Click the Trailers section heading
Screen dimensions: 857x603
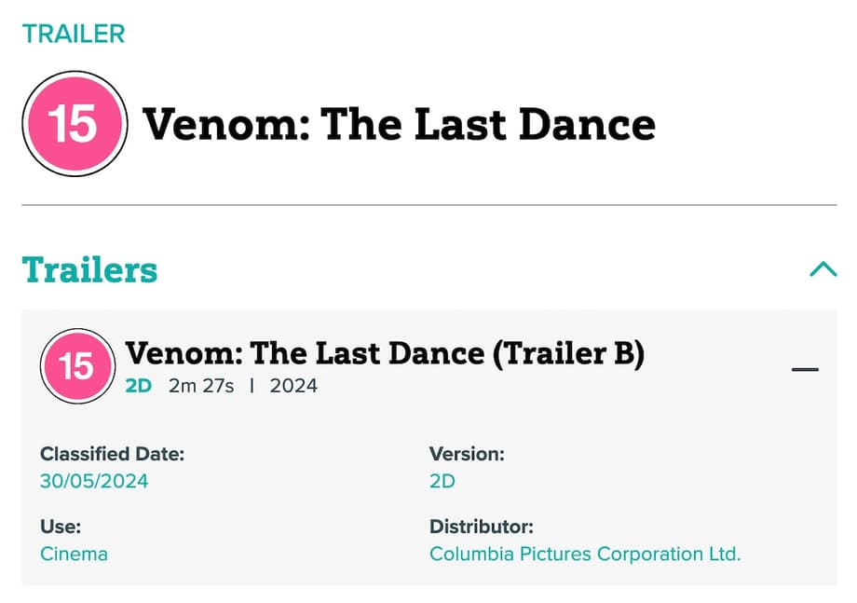pyautogui.click(x=89, y=269)
